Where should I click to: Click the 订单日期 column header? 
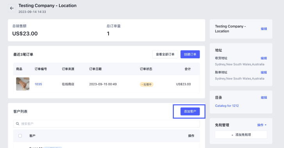coord(95,69)
